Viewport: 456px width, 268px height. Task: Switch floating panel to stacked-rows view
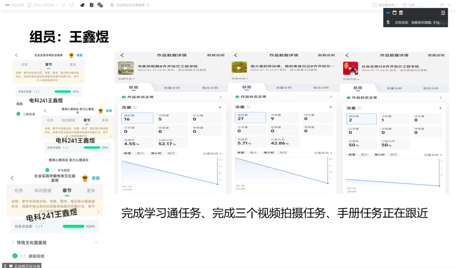[401, 13]
